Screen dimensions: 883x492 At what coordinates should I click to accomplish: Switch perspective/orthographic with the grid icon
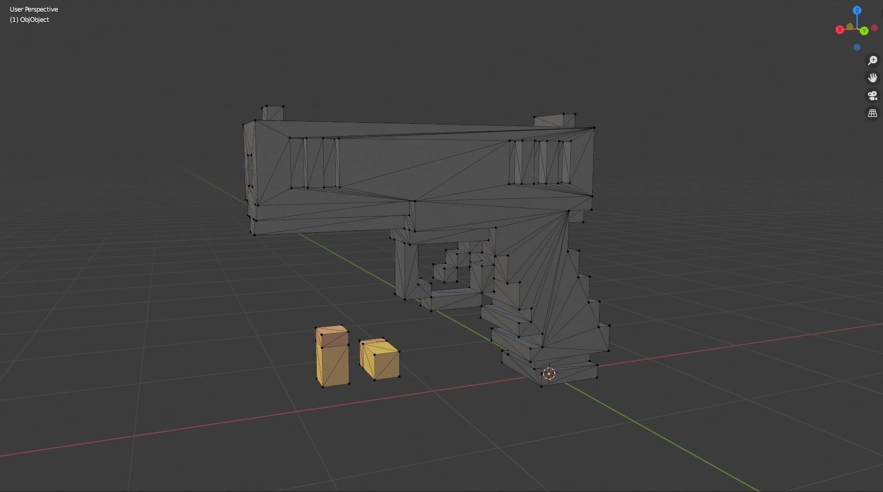coord(873,113)
